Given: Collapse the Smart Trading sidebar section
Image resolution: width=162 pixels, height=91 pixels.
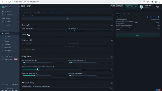Looking at the screenshot, I should [x=17, y=18].
